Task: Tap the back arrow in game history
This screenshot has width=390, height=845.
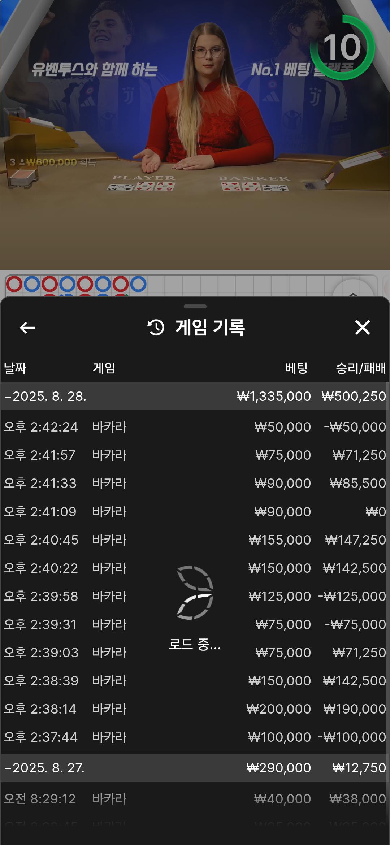Action: click(x=27, y=328)
